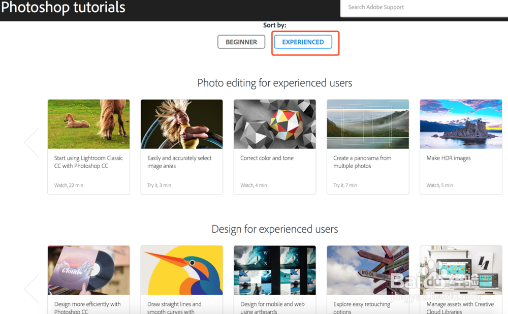Viewport: 508px width, 314px height.
Task: Open 'Design for mobile and web using artboards'
Action: 272,307
